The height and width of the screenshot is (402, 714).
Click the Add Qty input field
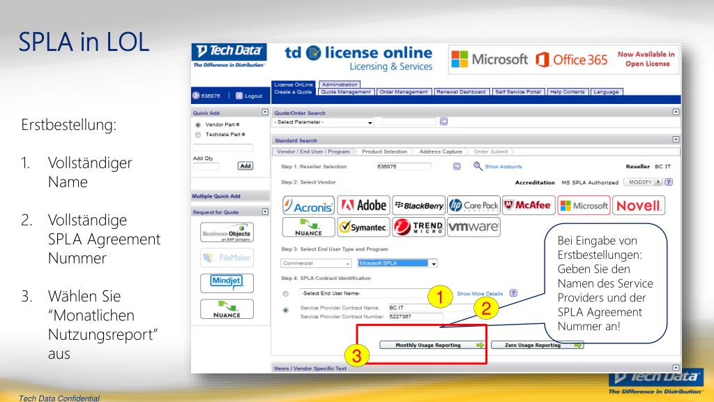tap(206, 166)
